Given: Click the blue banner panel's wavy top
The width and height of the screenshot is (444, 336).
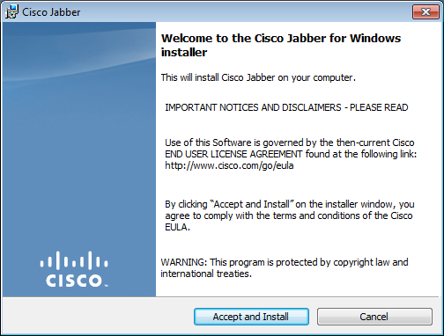Looking at the screenshot, I should point(79,53).
